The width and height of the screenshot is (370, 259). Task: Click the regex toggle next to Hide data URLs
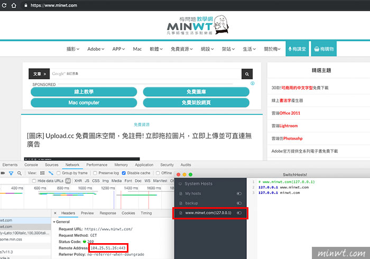pos(68,181)
